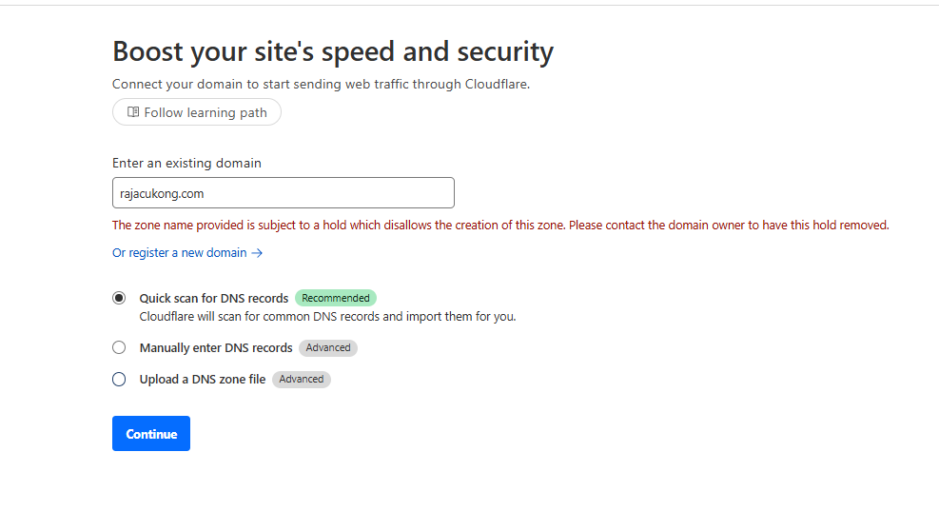
Task: Click the Boost your site's speed and security heading
Action: tap(333, 51)
